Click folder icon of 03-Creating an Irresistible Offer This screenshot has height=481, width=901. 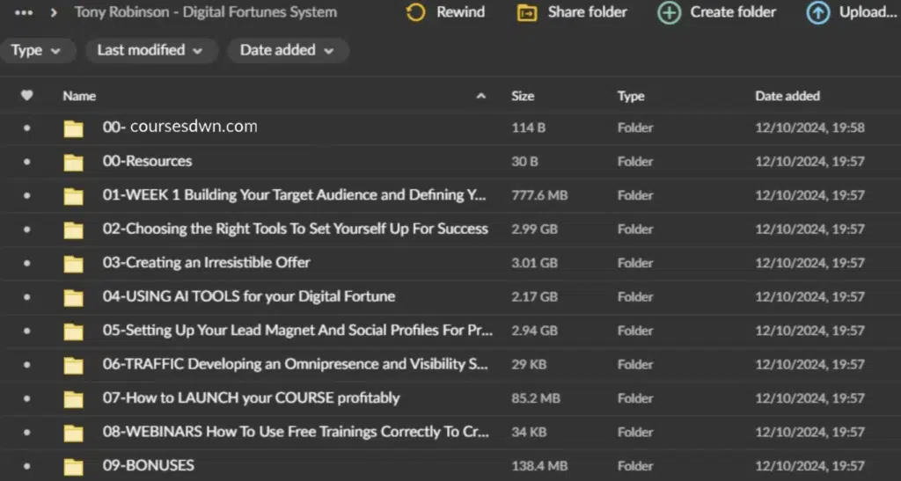[74, 264]
